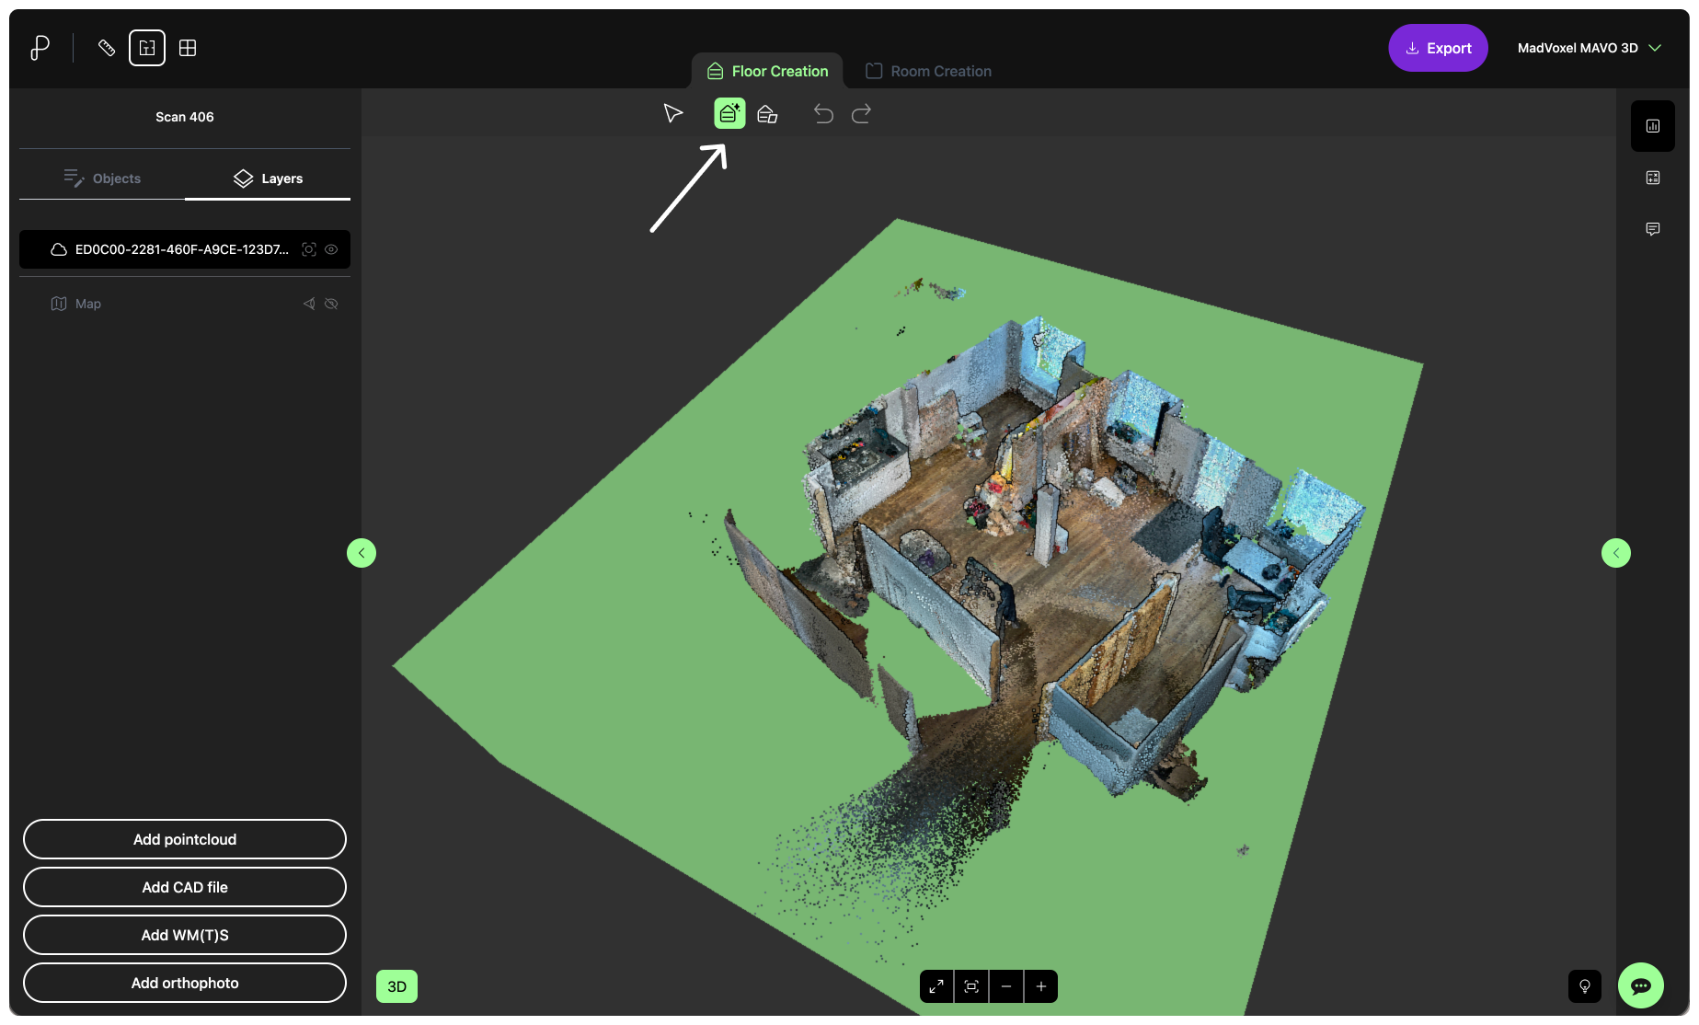Open the grid layout view icon

pyautogui.click(x=188, y=48)
